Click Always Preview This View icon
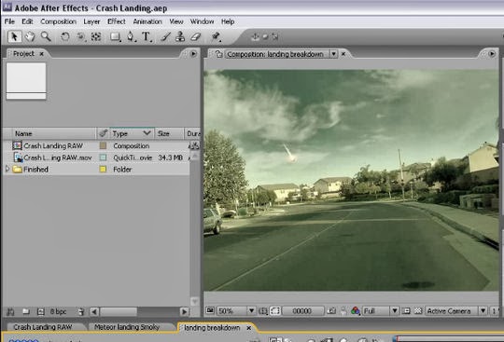Screen dimensions: 504x342 click(210, 310)
